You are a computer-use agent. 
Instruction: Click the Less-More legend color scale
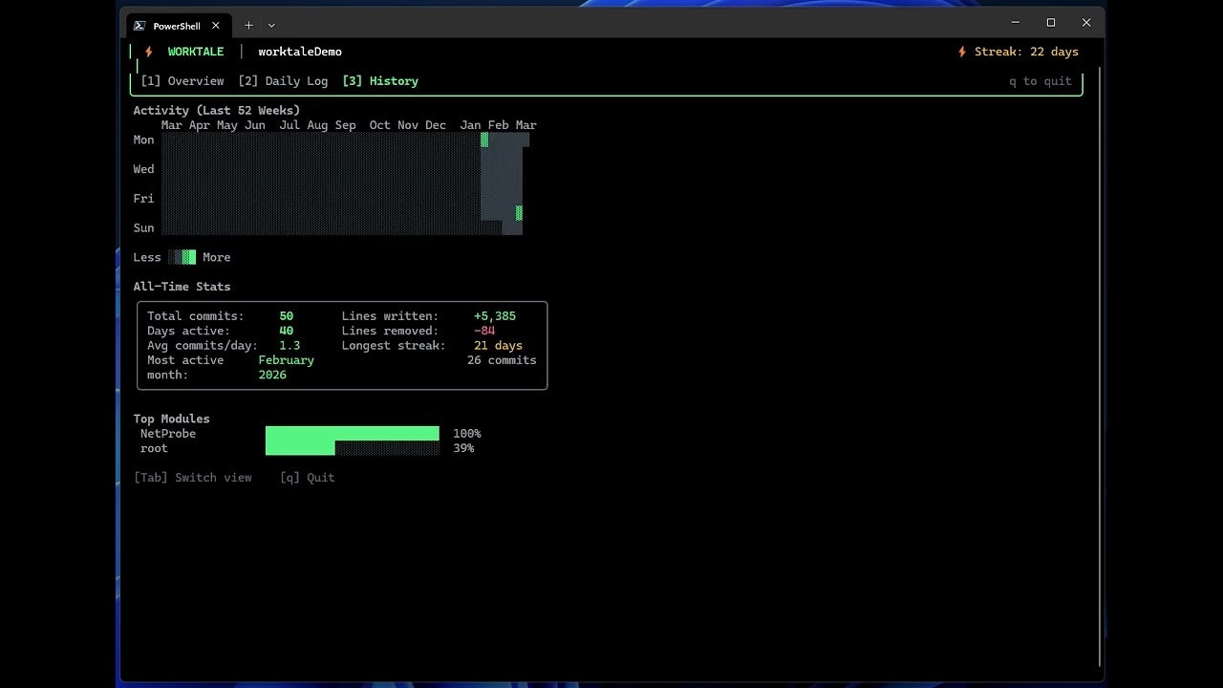182,257
